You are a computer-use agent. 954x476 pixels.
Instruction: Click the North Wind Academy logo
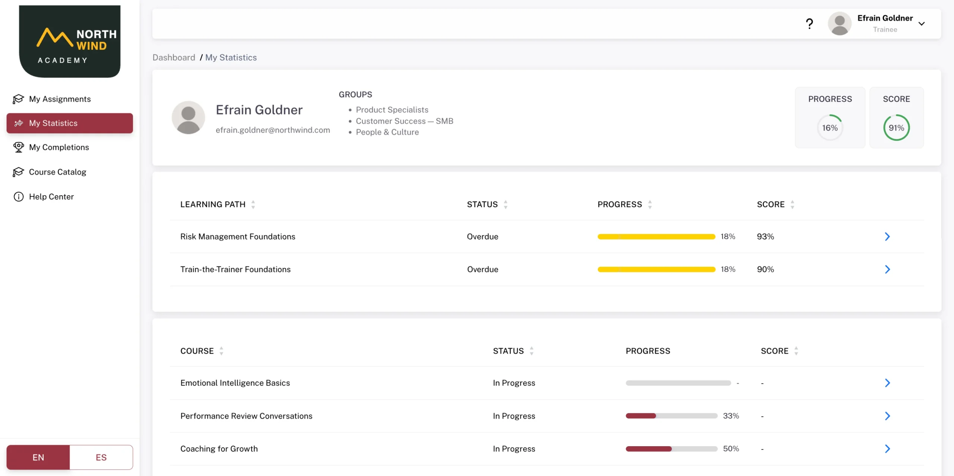[70, 41]
